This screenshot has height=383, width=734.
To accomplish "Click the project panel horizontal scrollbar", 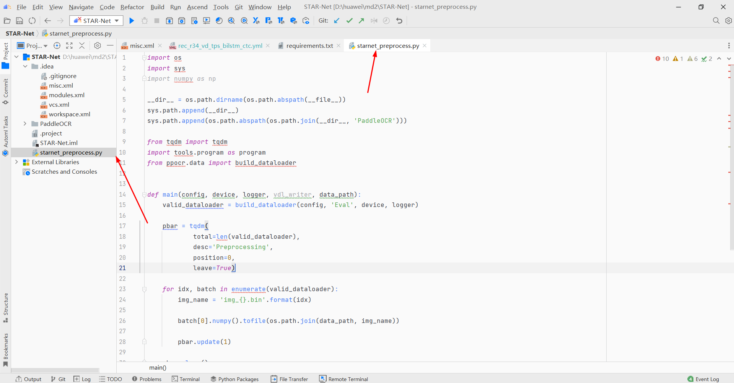I will (55, 370).
